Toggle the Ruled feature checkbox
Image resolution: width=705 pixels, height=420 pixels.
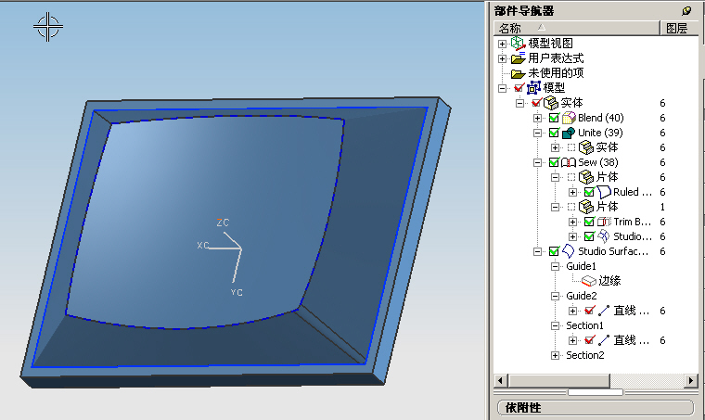click(x=589, y=192)
